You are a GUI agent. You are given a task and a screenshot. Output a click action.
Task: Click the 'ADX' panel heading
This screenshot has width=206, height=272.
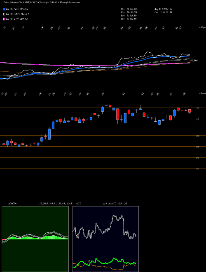[x=79, y=204]
